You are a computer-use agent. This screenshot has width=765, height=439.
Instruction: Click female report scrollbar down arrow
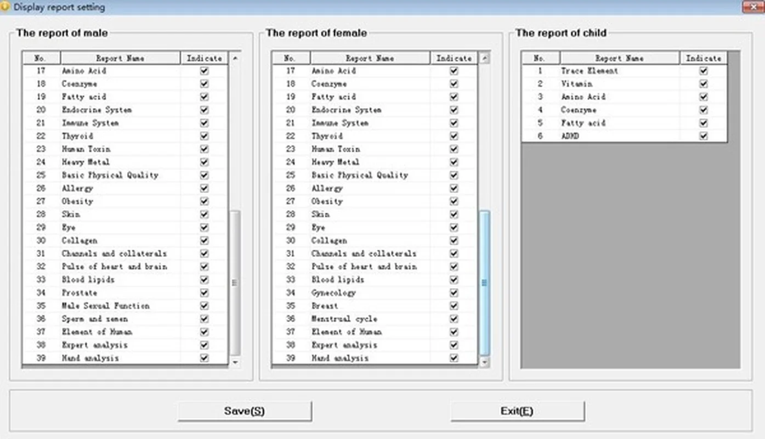point(485,362)
